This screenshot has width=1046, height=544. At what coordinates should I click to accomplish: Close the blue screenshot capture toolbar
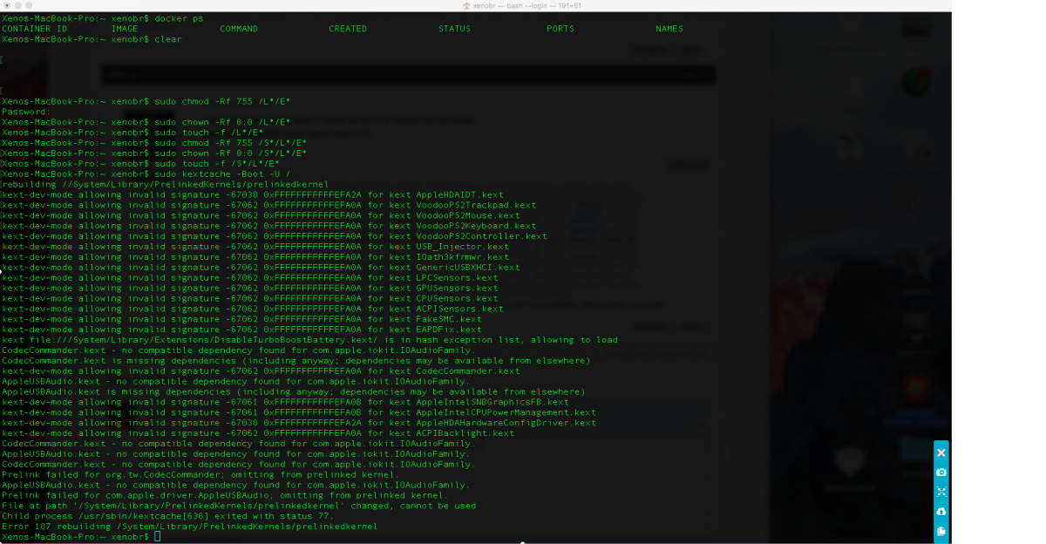tap(941, 453)
